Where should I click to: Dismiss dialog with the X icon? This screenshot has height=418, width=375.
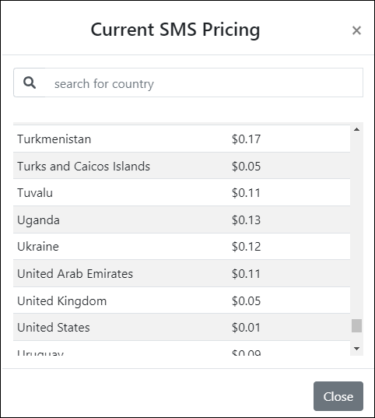[356, 30]
